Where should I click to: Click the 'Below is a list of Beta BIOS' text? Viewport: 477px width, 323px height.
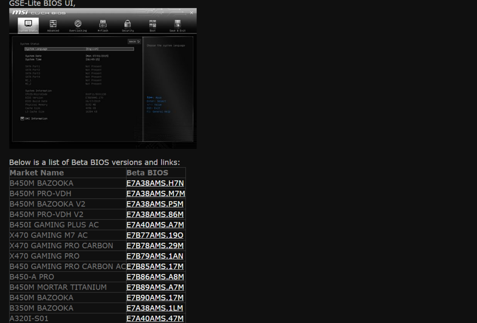click(x=95, y=162)
